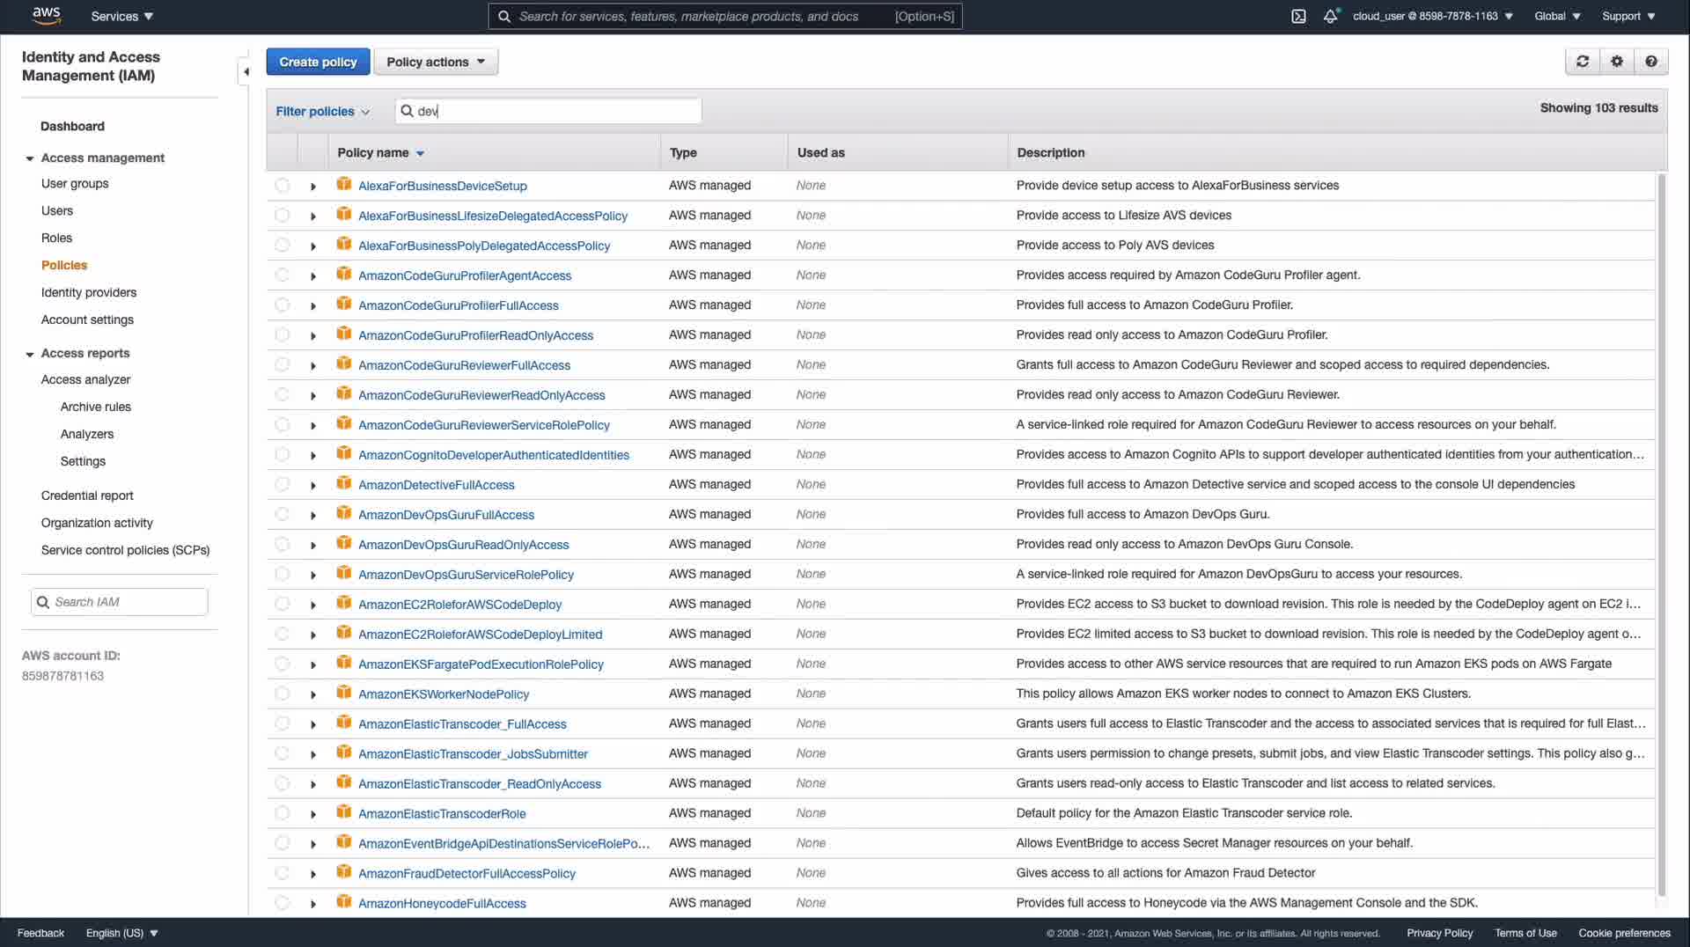Expand the AmazonElasticTranscoder_ReadOnlyAccess row

[313, 785]
